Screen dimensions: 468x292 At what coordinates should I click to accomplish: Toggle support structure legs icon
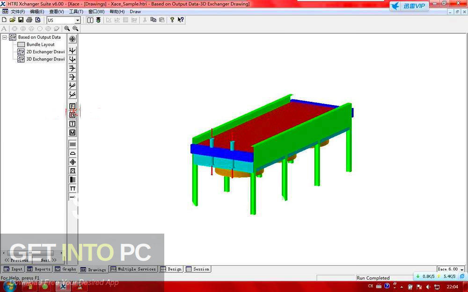pyautogui.click(x=72, y=188)
